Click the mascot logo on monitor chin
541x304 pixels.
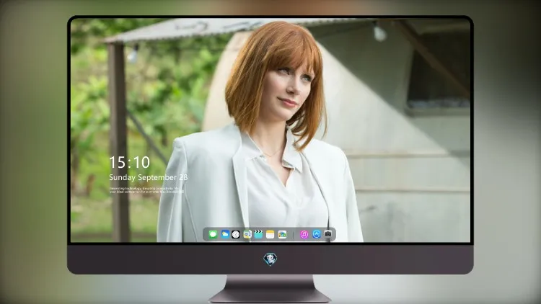coord(270,259)
